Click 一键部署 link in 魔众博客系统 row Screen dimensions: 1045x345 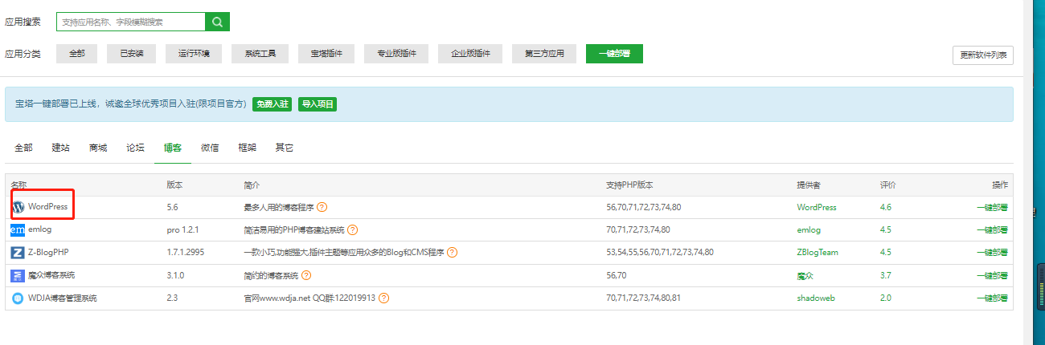tap(992, 275)
